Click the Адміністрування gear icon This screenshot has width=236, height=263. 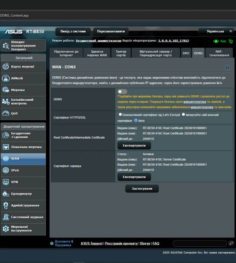[6, 206]
